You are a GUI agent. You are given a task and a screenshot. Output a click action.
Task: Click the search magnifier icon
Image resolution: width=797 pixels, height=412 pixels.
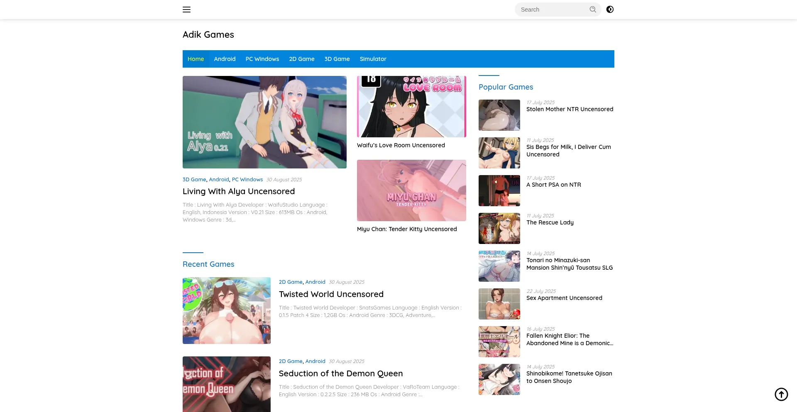[593, 9]
